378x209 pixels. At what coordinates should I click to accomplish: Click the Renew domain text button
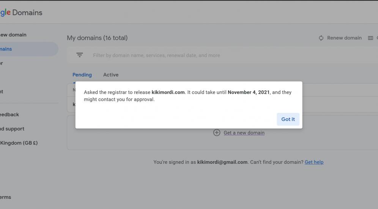pos(344,38)
